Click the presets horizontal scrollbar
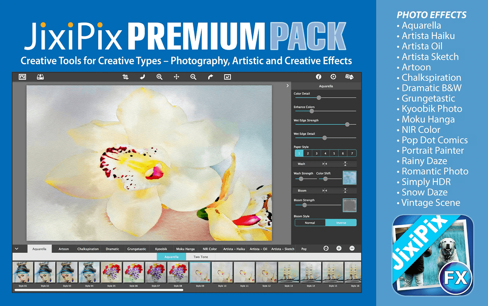The width and height of the screenshot is (488, 306). coord(99,290)
